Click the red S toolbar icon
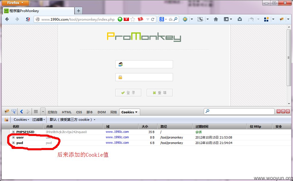 pos(28,19)
